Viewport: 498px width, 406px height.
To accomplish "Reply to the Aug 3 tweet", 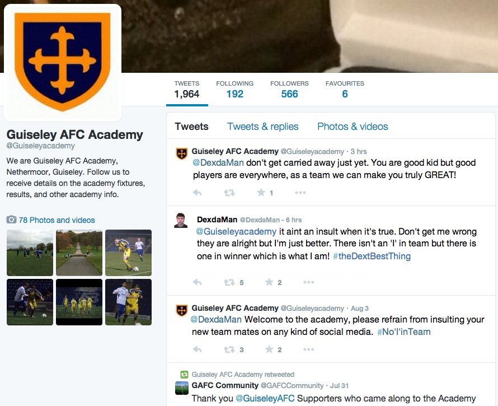I will coord(197,349).
